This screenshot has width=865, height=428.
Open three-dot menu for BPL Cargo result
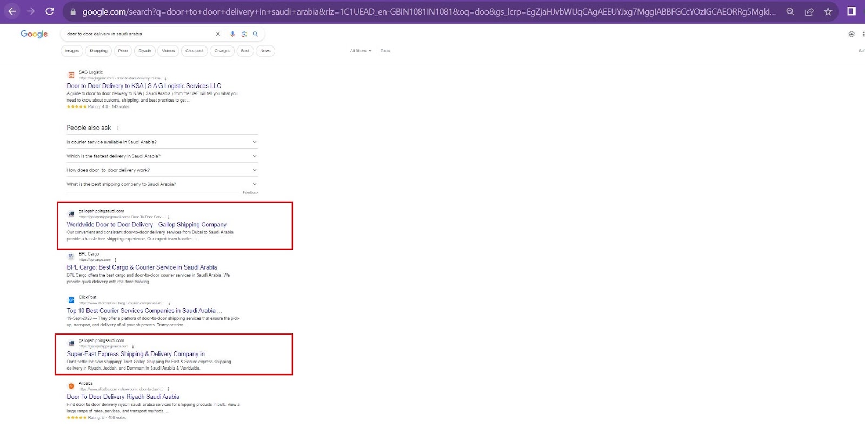[115, 260]
